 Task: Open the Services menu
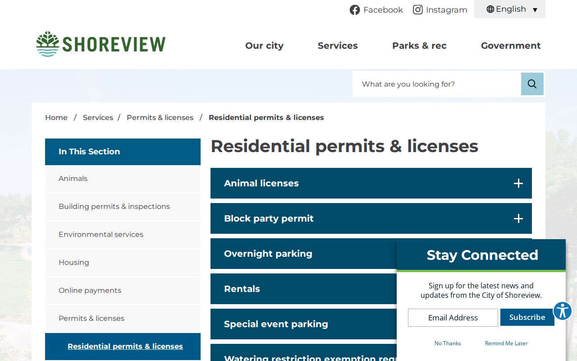coord(338,46)
